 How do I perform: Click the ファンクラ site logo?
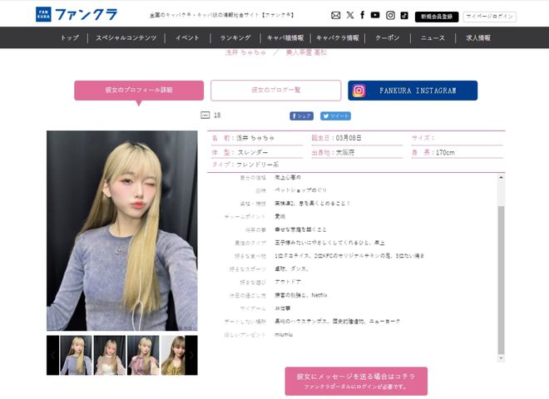77,14
